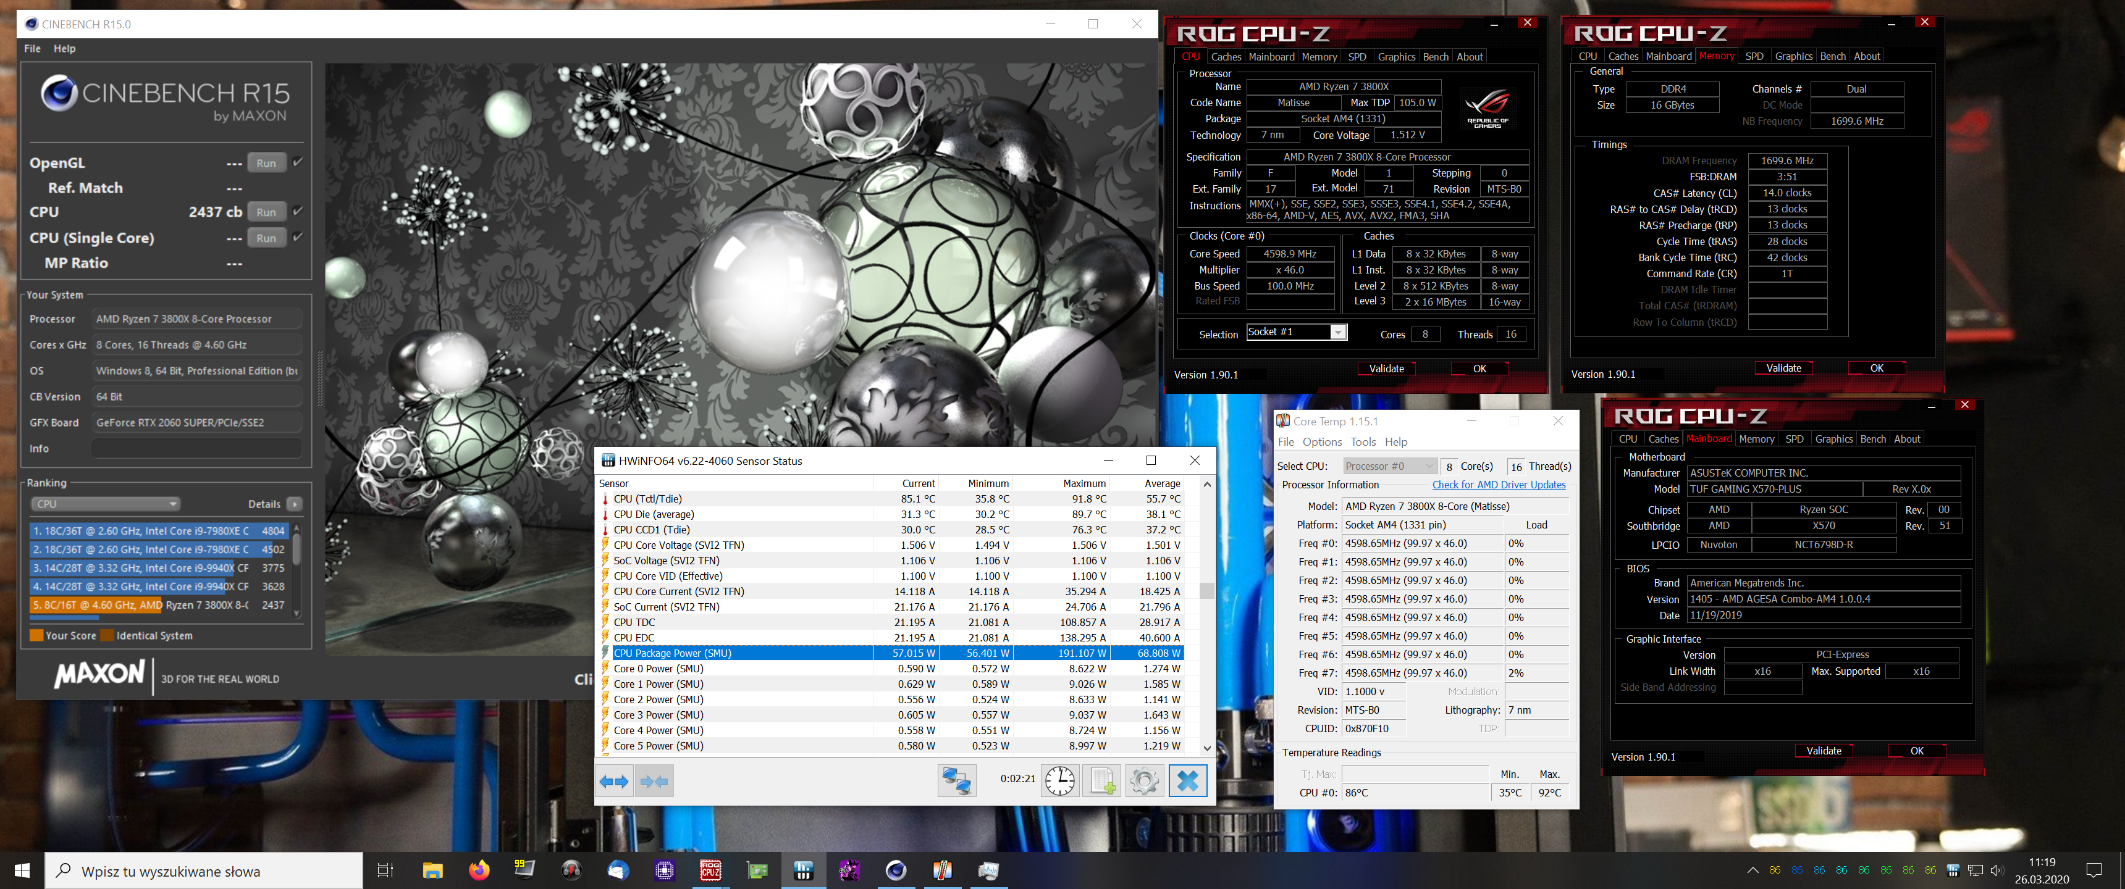Click Validate in CPU-Z CPU window

[1386, 369]
